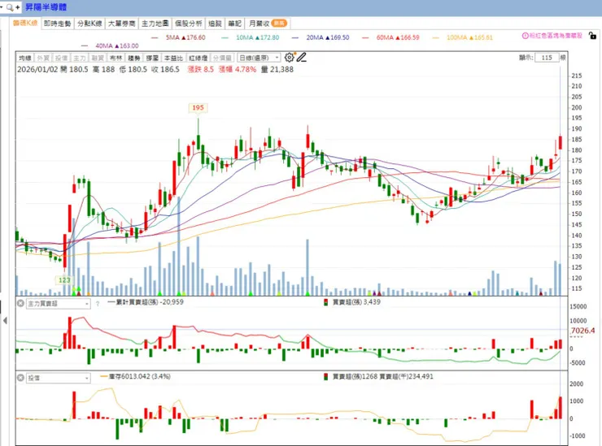Click the 195 high price label
The height and width of the screenshot is (446, 602).
click(198, 108)
